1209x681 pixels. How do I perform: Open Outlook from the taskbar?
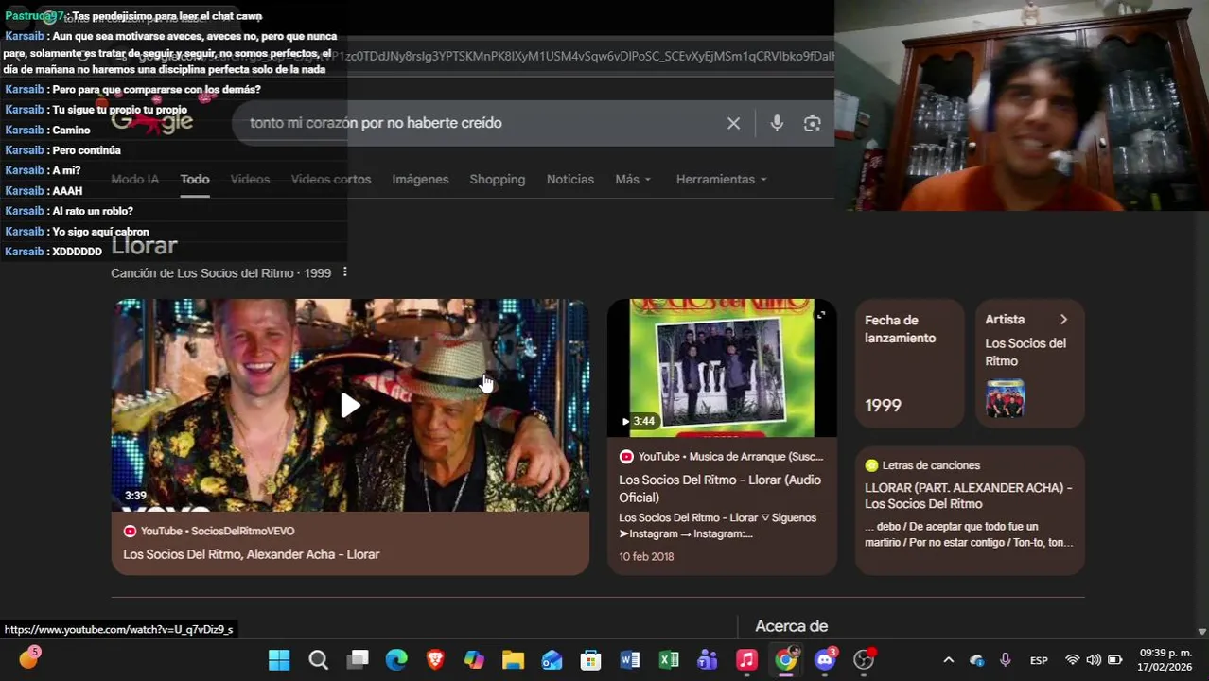pos(552,659)
